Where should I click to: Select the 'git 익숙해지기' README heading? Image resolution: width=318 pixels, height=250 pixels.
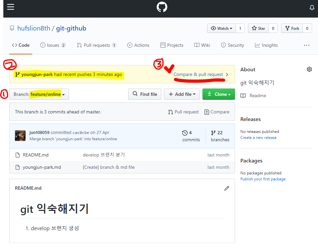pos(54,209)
